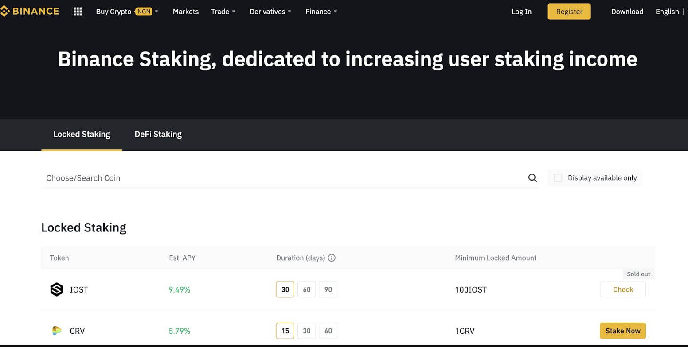688x347 pixels.
Task: Select 60-day duration for CRV
Action: [328, 331]
